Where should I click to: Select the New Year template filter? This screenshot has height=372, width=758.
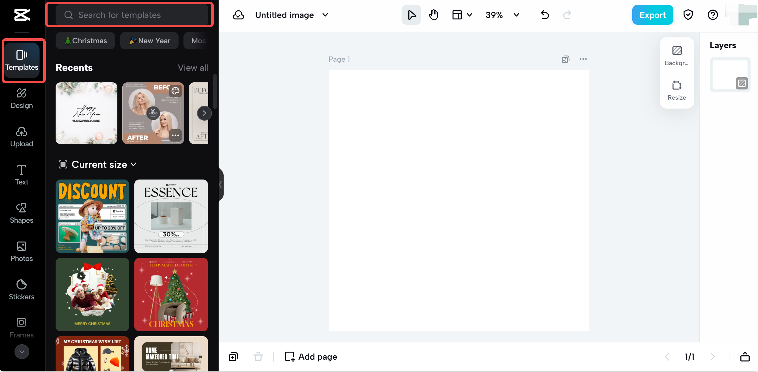click(x=149, y=40)
